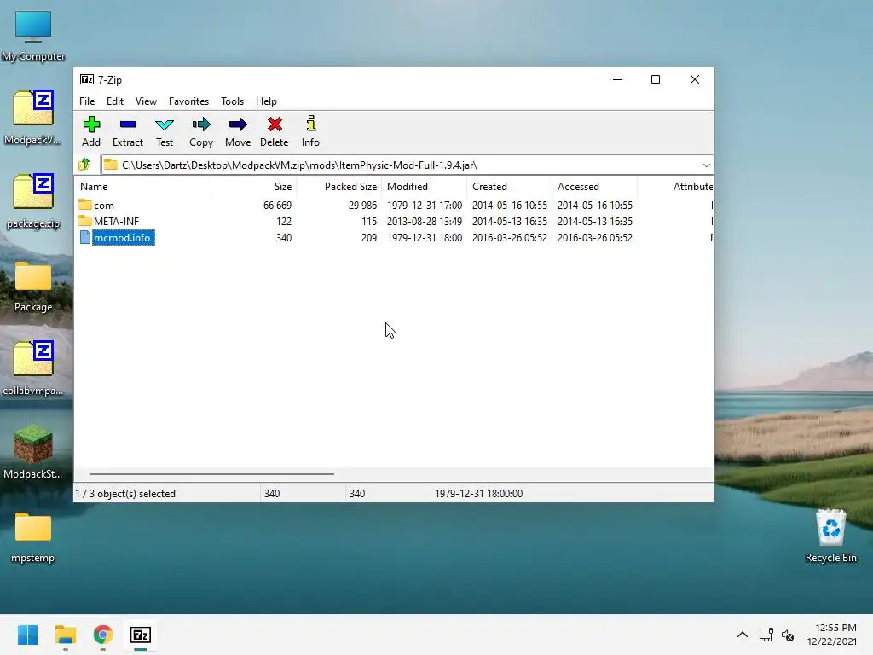Click the horizontal scrollbar thumb
The image size is (873, 655).
coord(211,474)
